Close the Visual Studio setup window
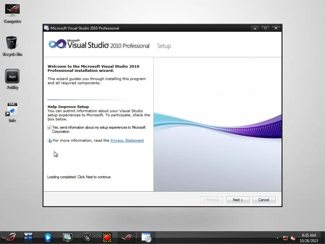 pos(276,28)
